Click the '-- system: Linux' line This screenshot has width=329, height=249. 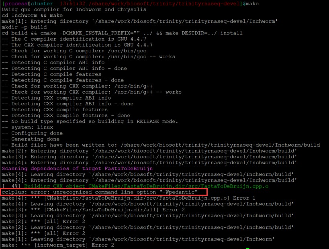[x=27, y=127]
